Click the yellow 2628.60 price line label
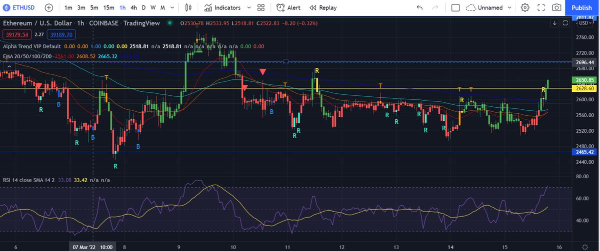600x251 pixels. click(x=584, y=88)
